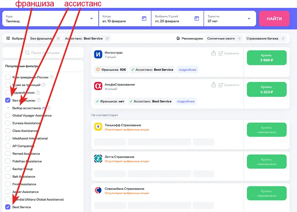Click the calendar icon in the Когда field
The image size is (297, 212).
pyautogui.click(x=144, y=18)
